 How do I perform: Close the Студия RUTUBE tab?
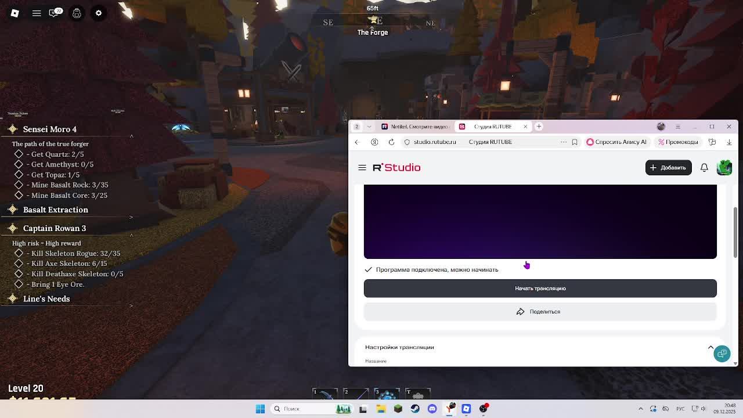pos(525,127)
